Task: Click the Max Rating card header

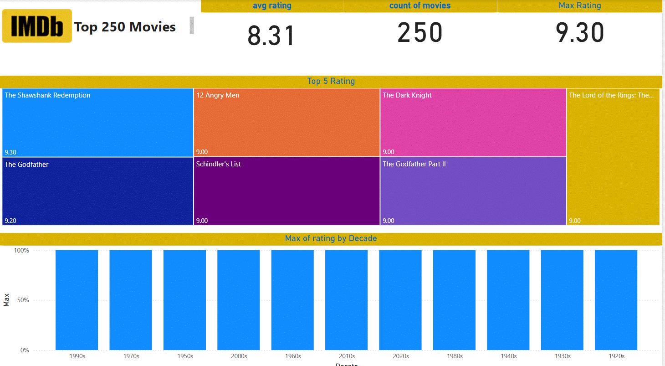Action: 580,6
